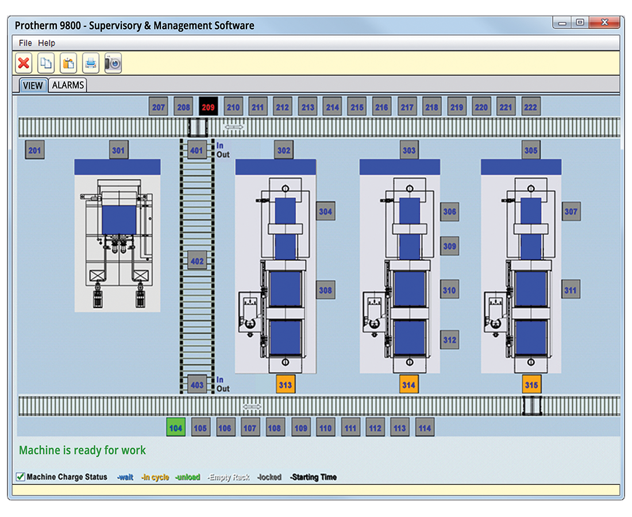This screenshot has height=517, width=632.
Task: Select the orange station 315 block
Action: point(531,385)
